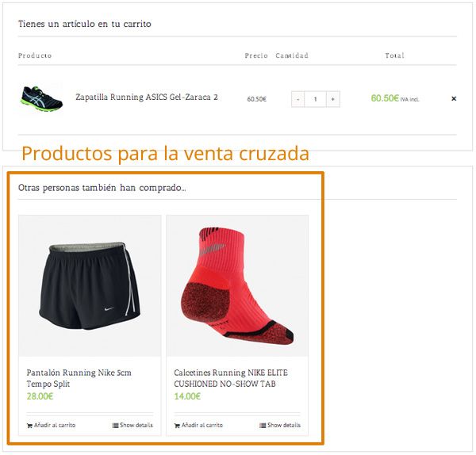Screen dimensions: 476x455
Task: Click list icon beside shorts Show details
Action: pyautogui.click(x=115, y=426)
